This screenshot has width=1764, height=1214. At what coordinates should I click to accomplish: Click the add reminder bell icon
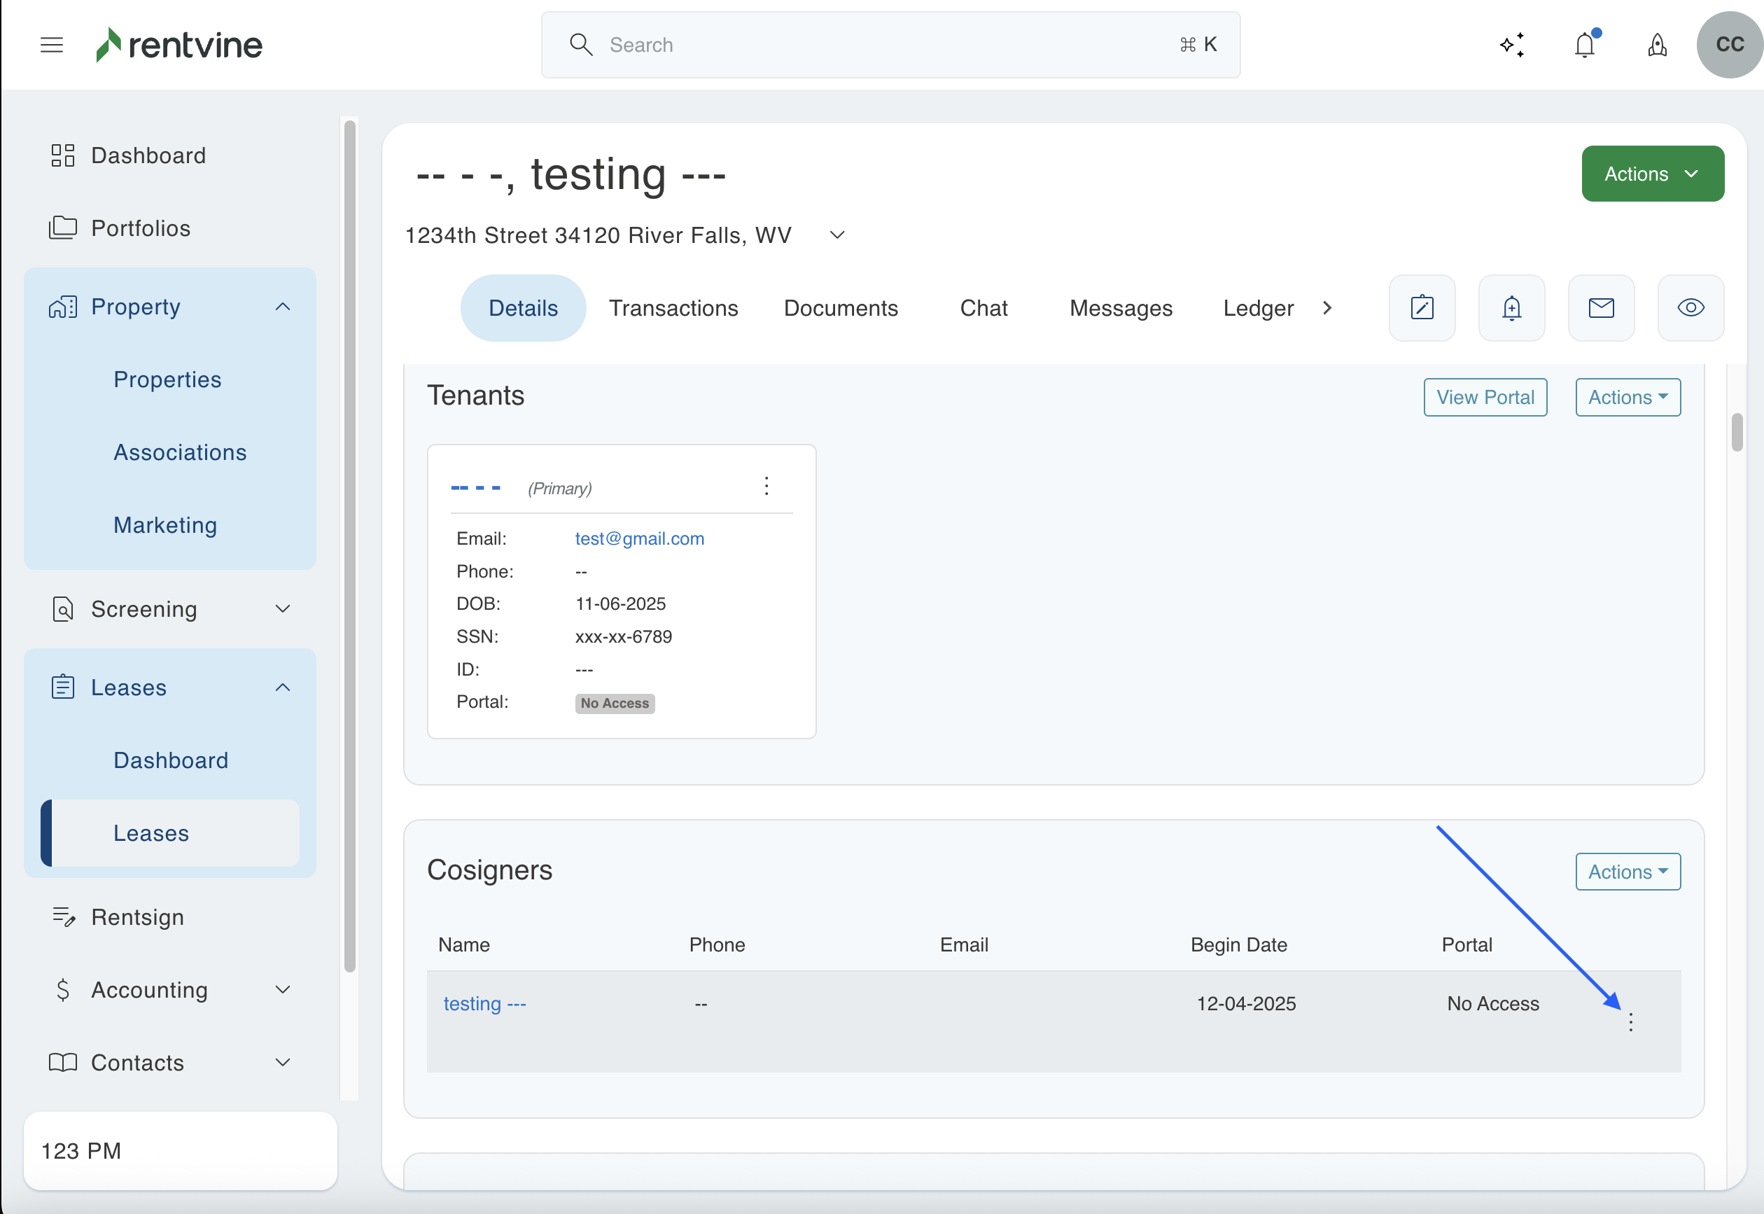(x=1511, y=308)
